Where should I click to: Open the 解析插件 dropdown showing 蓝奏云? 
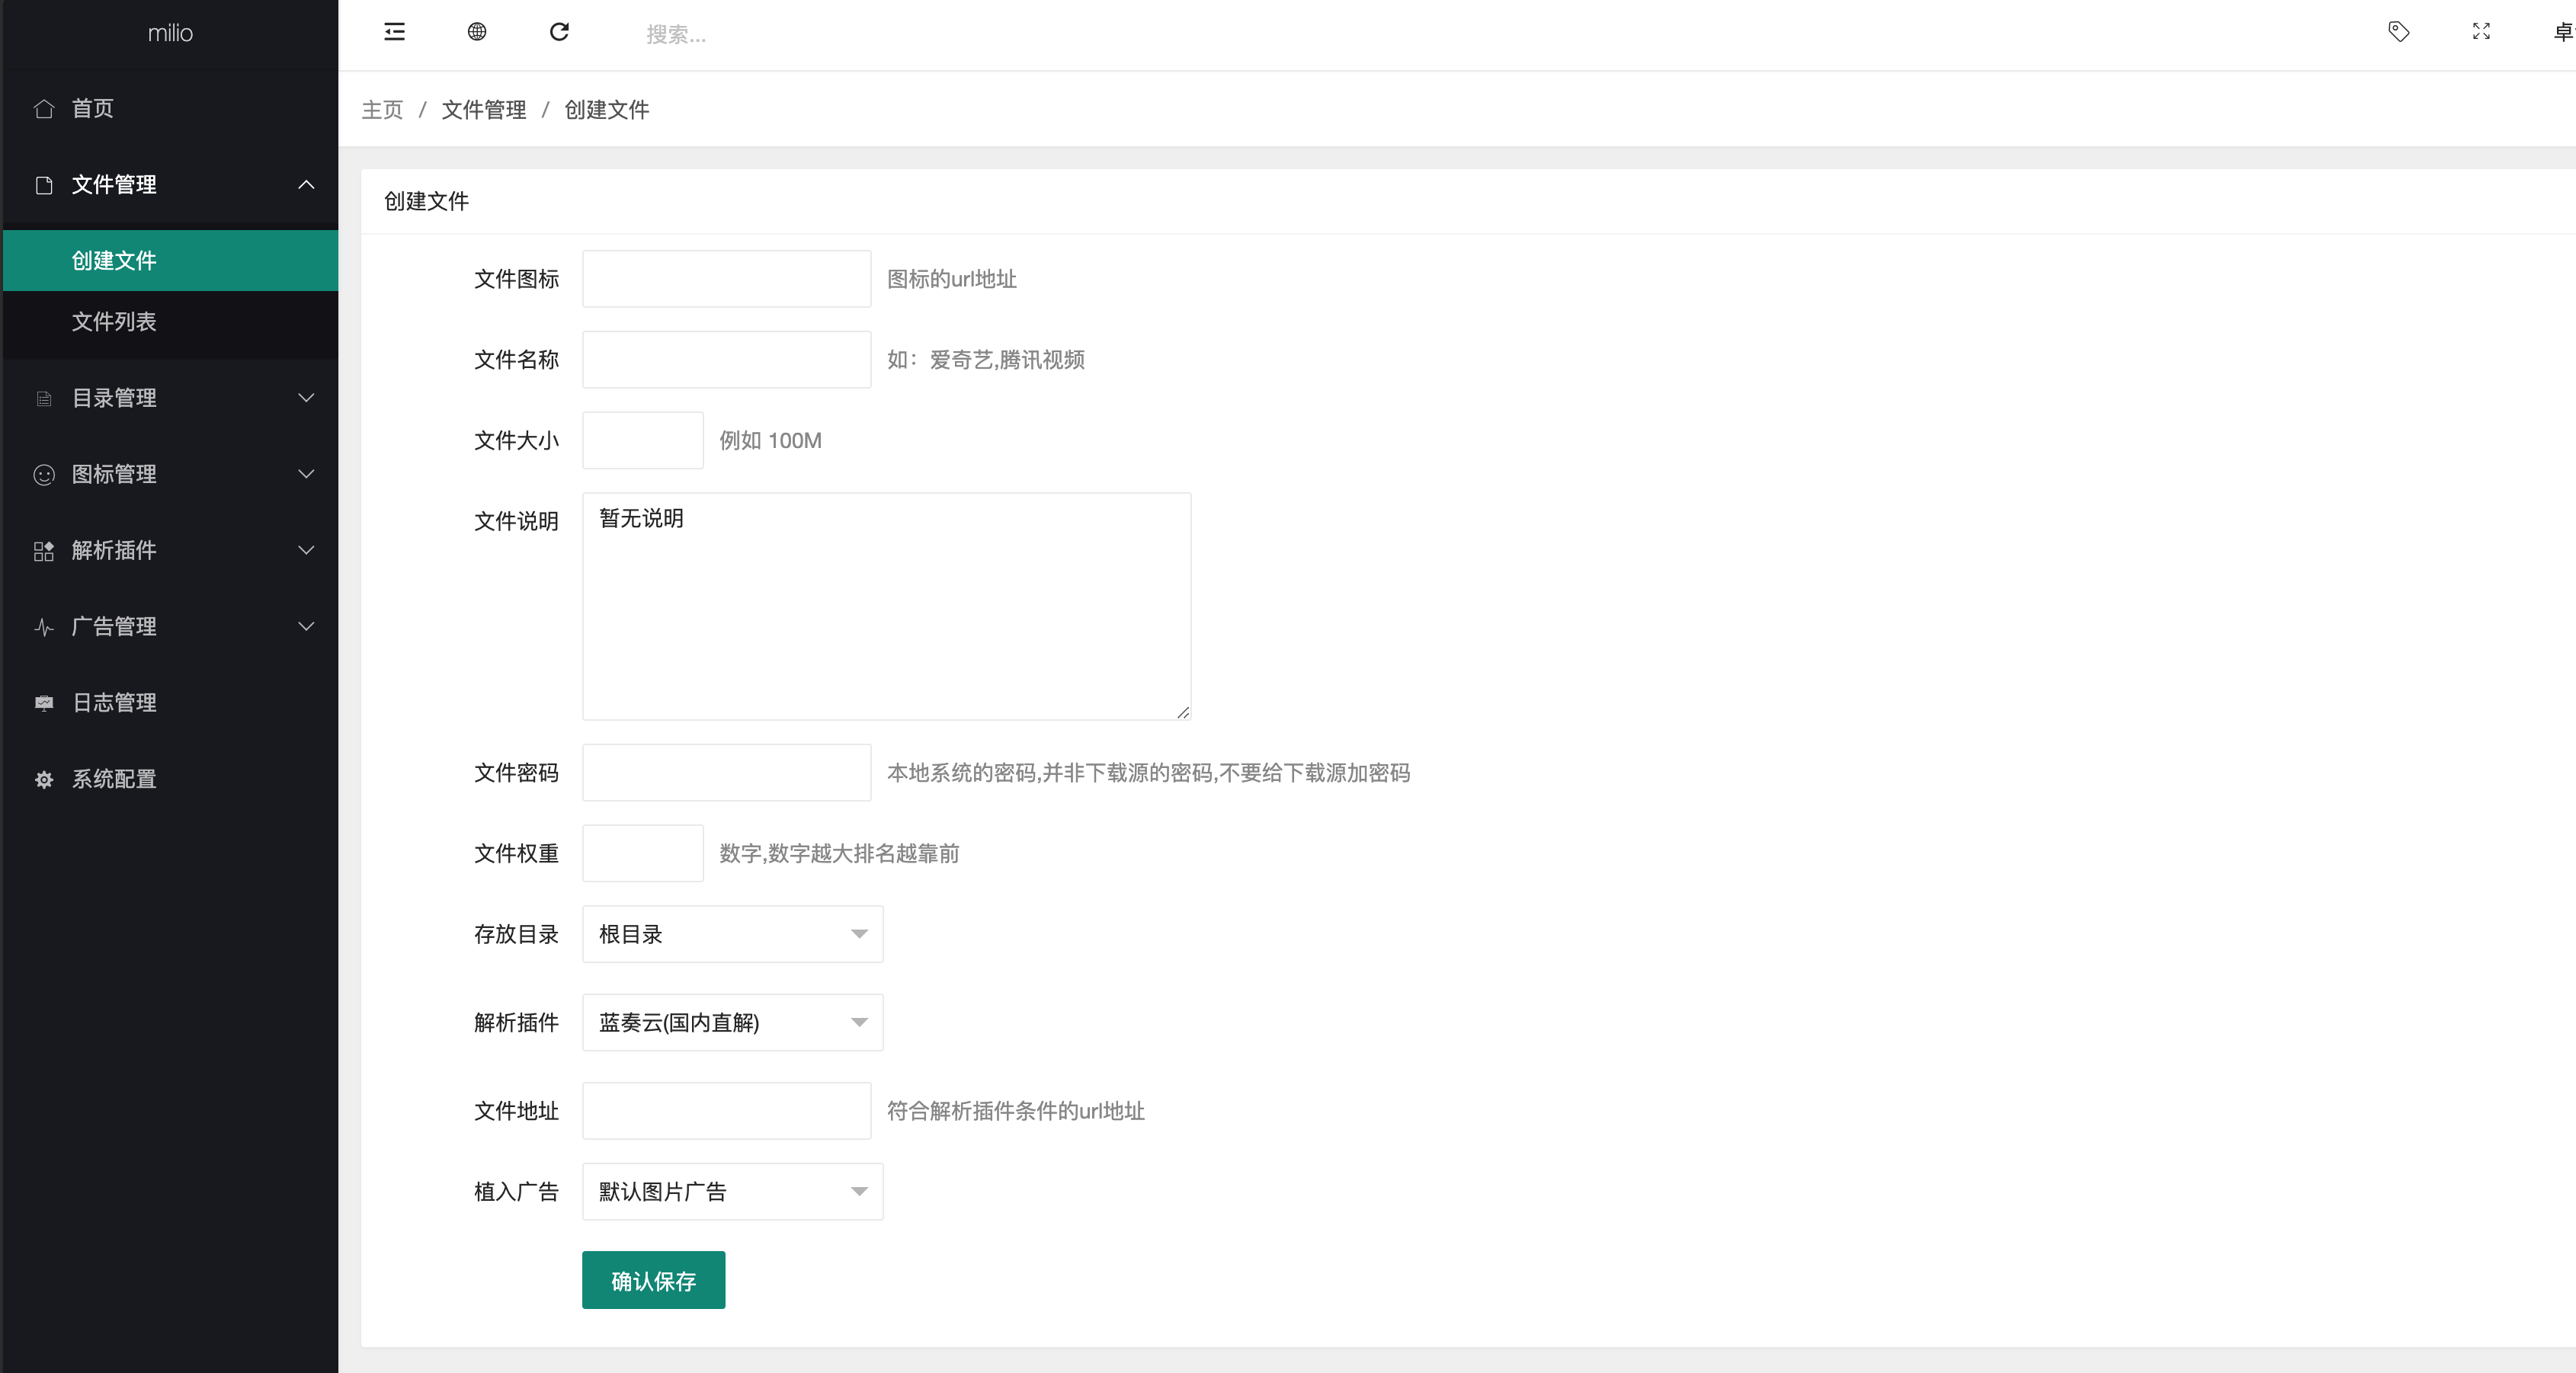(733, 1022)
